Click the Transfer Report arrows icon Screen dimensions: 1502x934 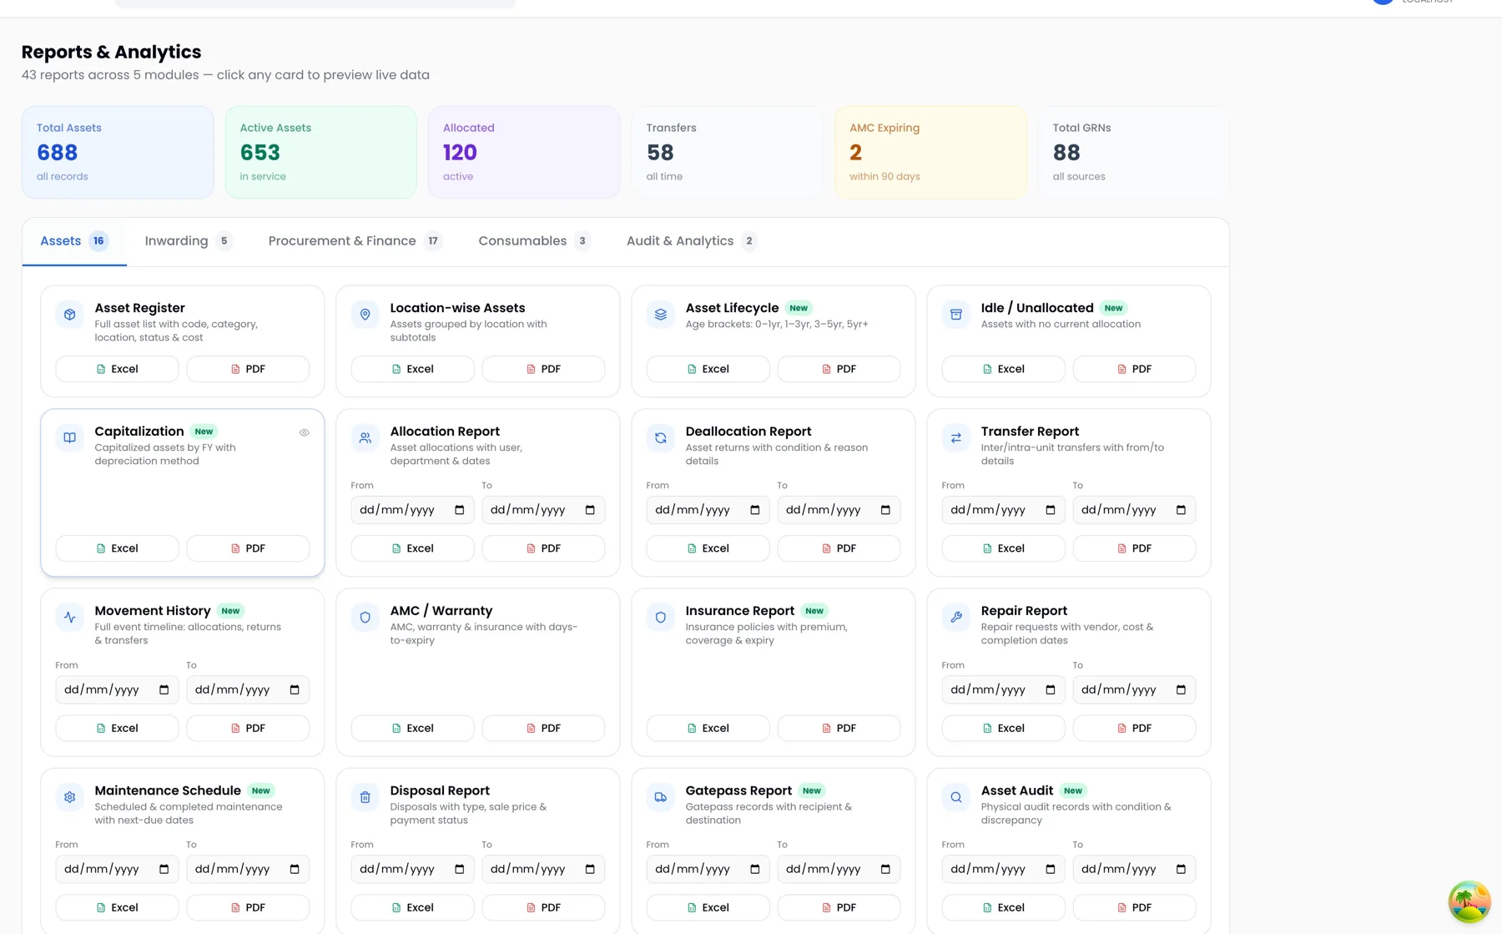(x=956, y=437)
